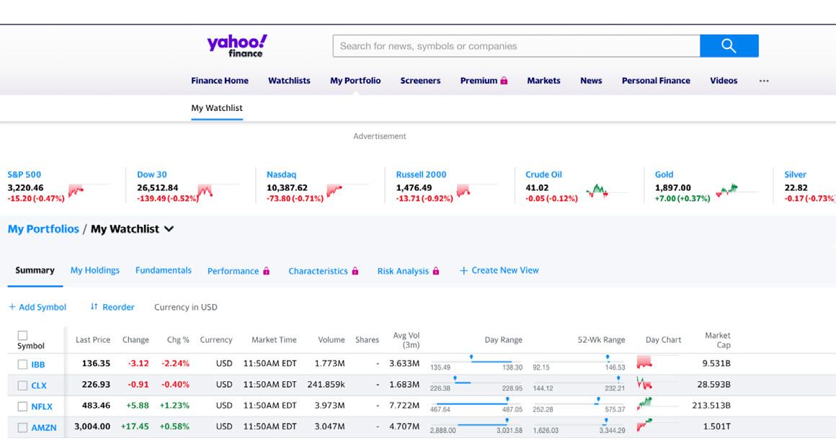Click CLX volume 241.859k

[326, 384]
